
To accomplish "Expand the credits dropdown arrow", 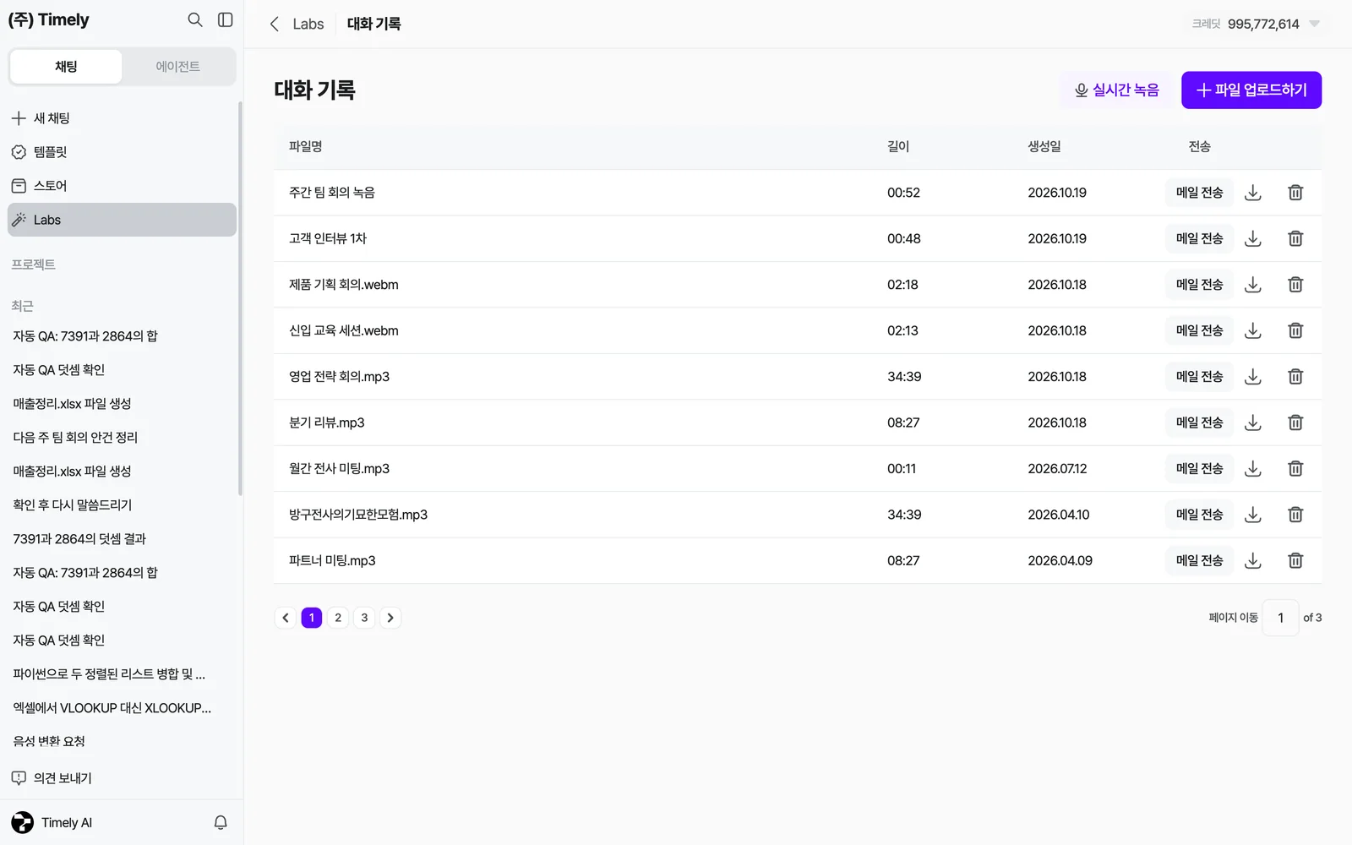I will click(x=1314, y=24).
